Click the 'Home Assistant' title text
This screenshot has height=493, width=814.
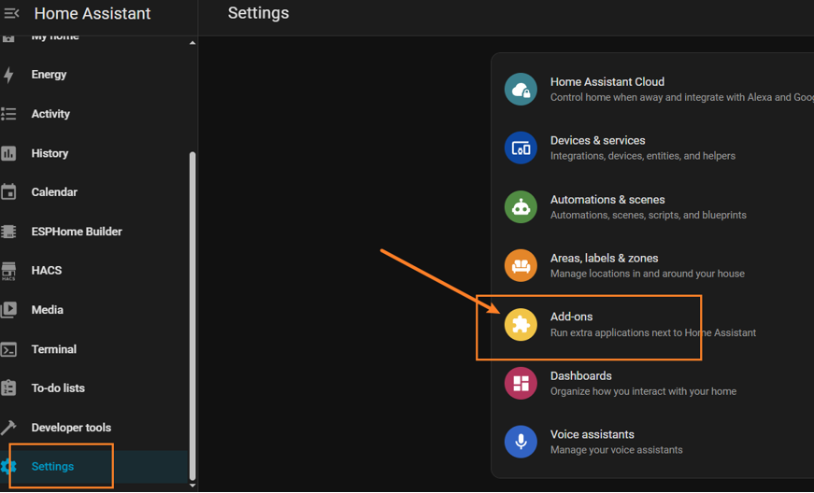[93, 13]
